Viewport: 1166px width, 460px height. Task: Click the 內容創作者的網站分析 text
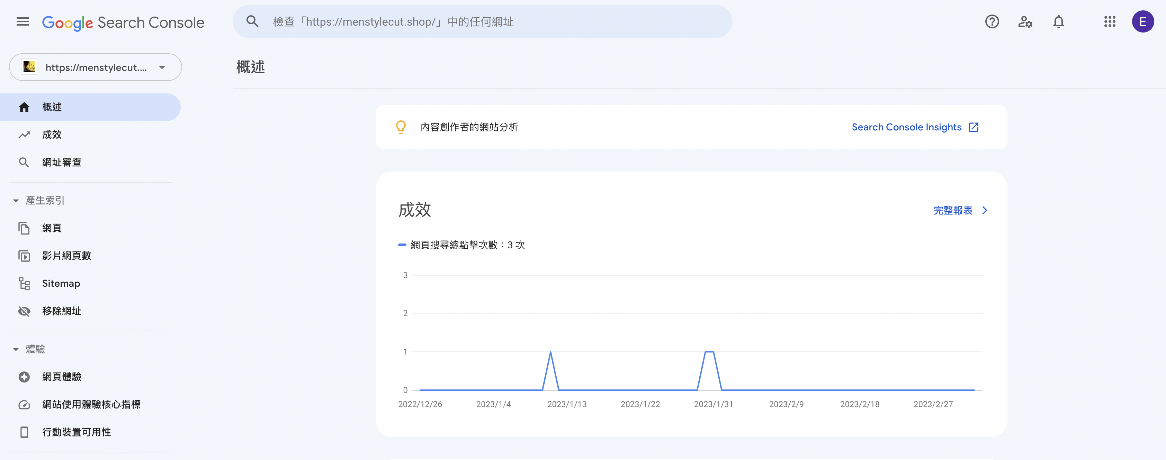click(x=469, y=127)
